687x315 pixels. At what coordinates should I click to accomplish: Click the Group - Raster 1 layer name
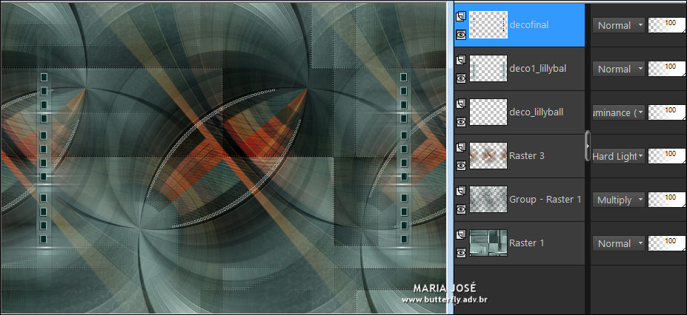coord(545,200)
